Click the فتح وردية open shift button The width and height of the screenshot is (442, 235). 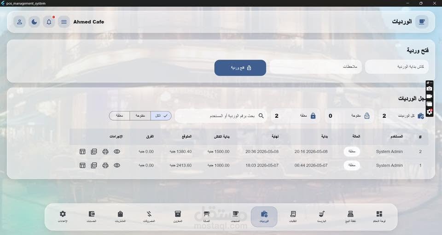(240, 68)
